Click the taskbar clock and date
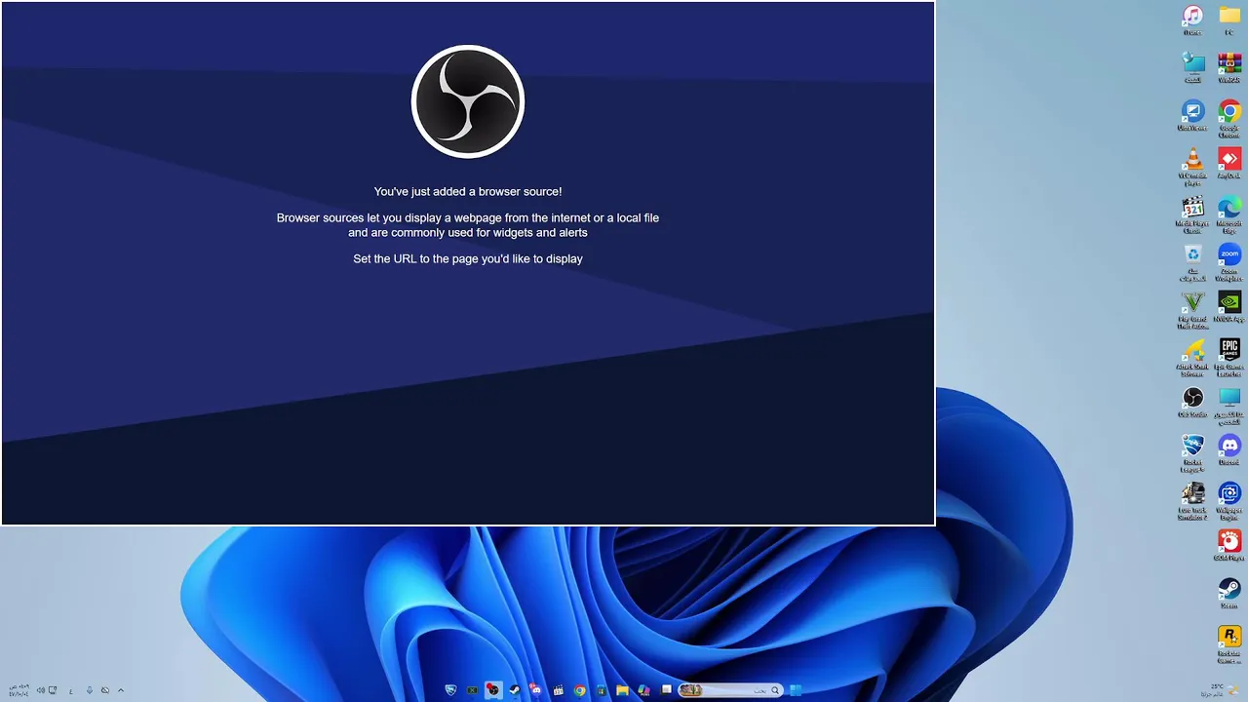 point(19,690)
